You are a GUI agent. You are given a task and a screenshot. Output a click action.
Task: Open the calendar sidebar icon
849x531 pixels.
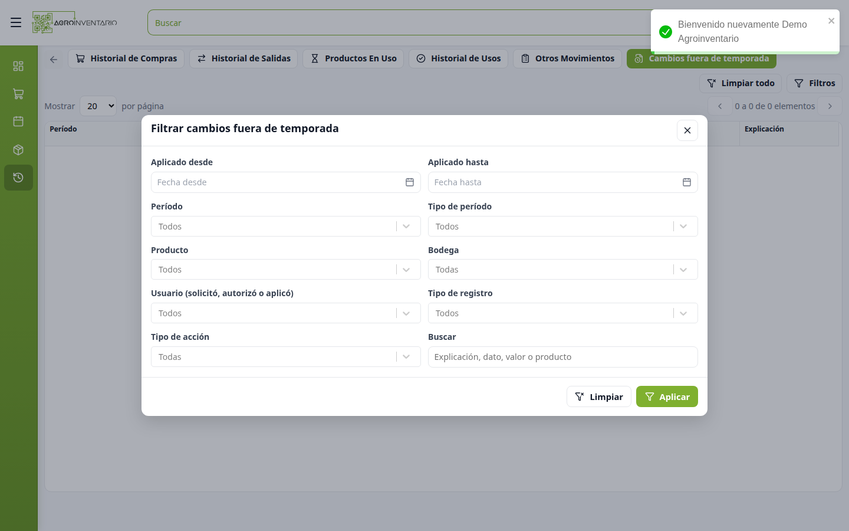coord(18,122)
